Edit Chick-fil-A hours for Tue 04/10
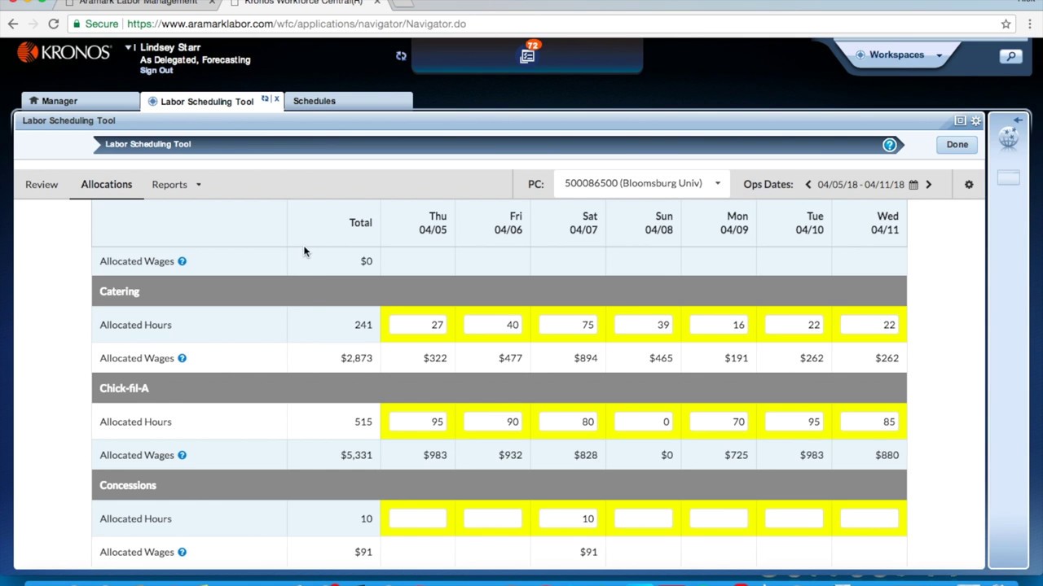 click(794, 422)
